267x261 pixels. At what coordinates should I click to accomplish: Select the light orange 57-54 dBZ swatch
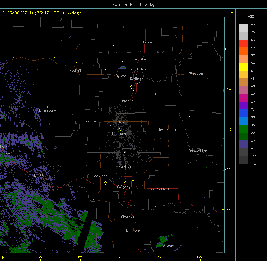pyautogui.click(x=243, y=59)
